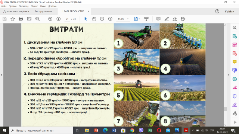Click the Save file icon
This screenshot has height=134, width=239.
point(4,19)
